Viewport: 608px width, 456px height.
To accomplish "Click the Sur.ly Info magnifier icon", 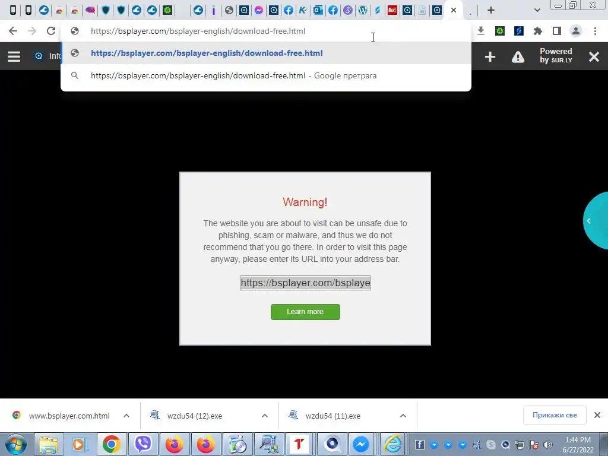I will (x=39, y=56).
